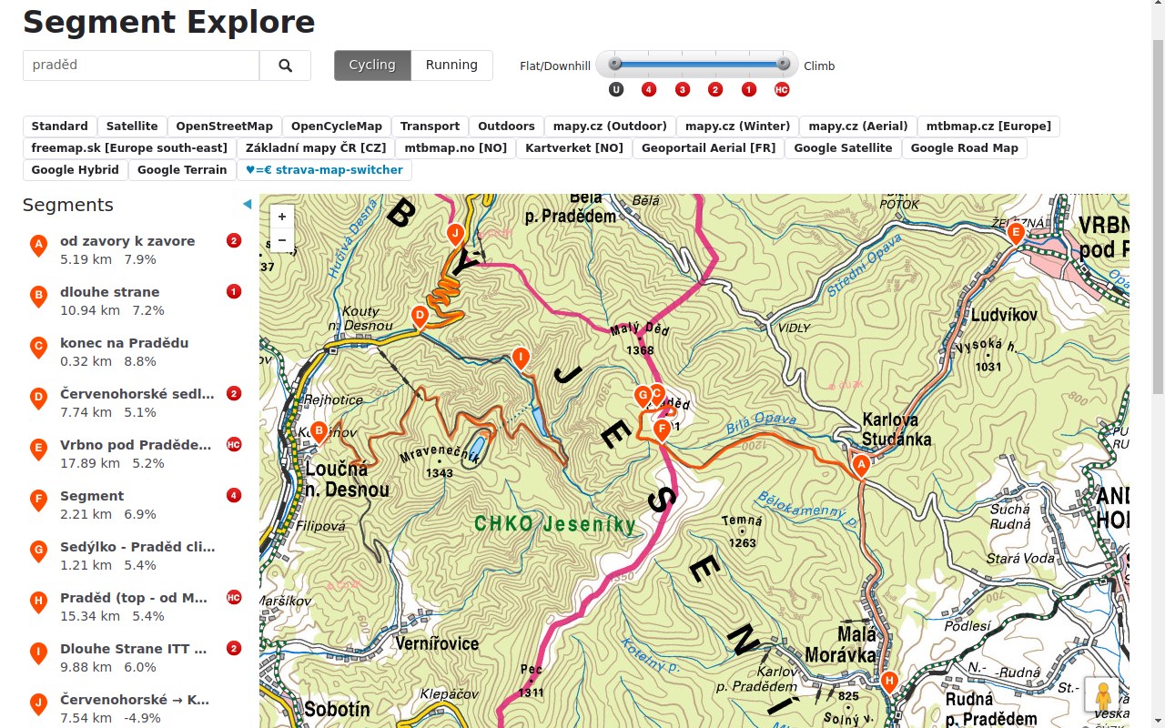Click the category 4 climb icon under slider
The image size is (1165, 728).
(649, 89)
